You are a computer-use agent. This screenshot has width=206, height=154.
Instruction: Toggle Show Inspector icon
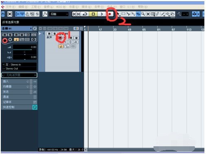click(x=18, y=14)
